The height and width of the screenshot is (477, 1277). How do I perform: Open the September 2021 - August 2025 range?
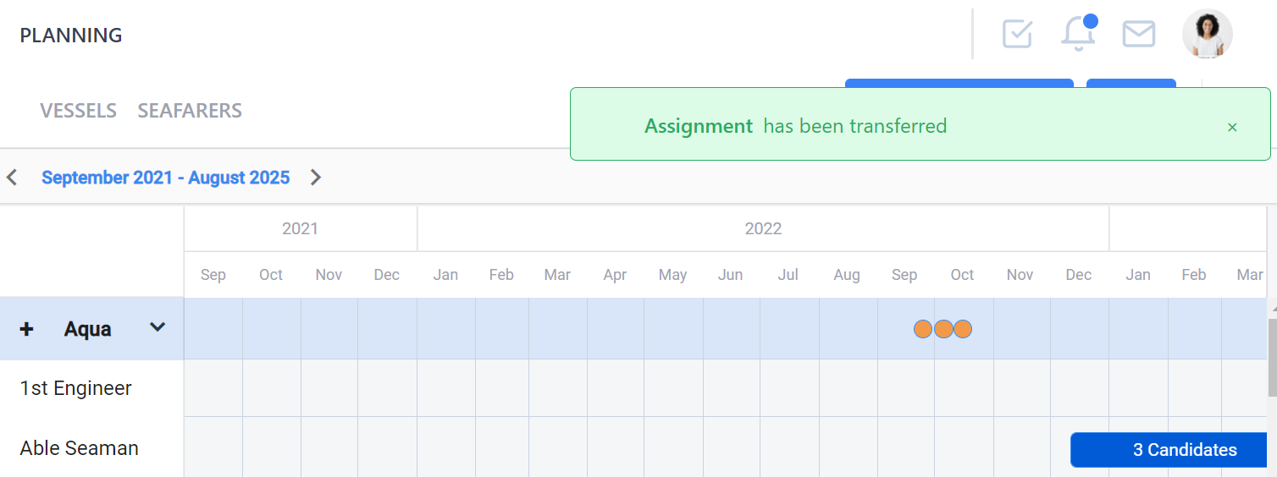click(166, 178)
